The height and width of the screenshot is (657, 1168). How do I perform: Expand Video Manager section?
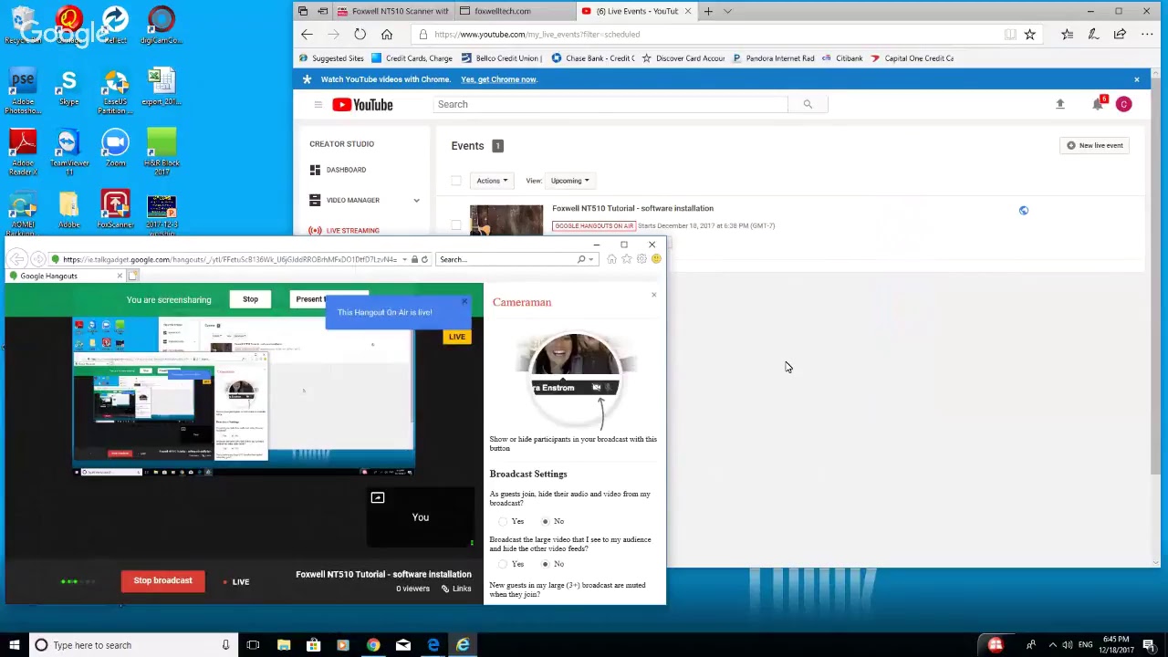[x=416, y=201]
